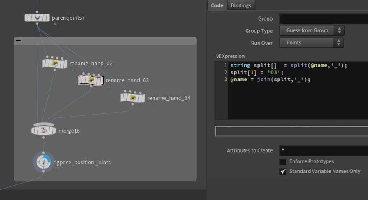Pick the rename_hand_04 wrangle node

click(x=133, y=98)
